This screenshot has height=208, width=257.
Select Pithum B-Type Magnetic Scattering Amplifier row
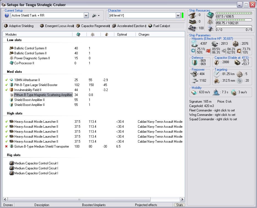coord(43,95)
